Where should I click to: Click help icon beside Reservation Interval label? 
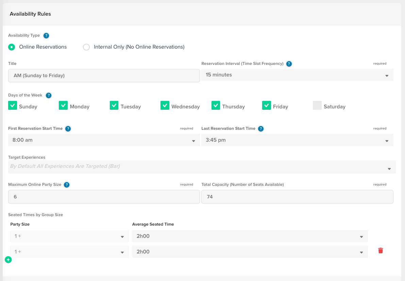(289, 64)
